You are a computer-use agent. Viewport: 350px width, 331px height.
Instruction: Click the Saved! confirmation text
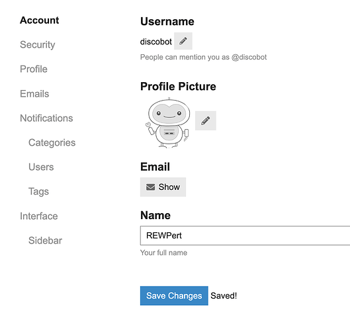point(224,296)
